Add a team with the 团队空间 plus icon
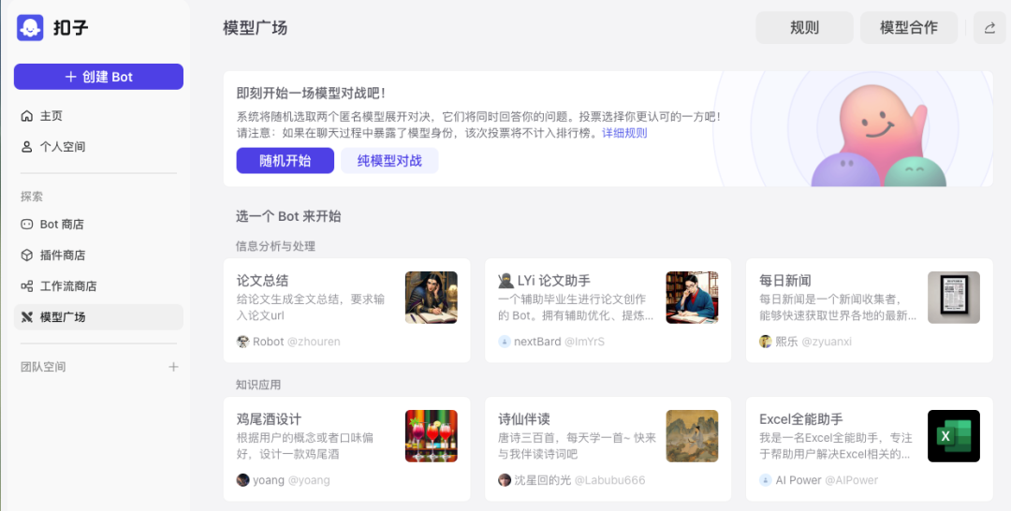The height and width of the screenshot is (511, 1011). click(173, 367)
